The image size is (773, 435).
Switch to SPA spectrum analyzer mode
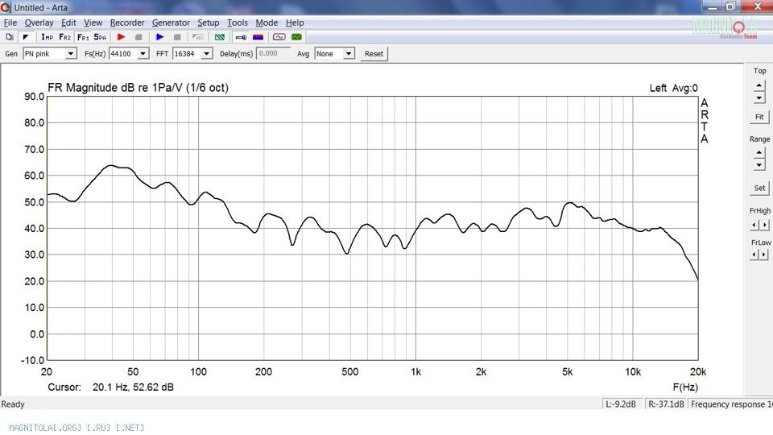100,37
